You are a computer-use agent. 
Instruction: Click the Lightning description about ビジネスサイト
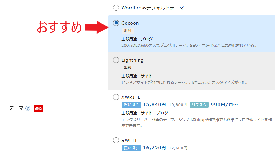[185, 82]
